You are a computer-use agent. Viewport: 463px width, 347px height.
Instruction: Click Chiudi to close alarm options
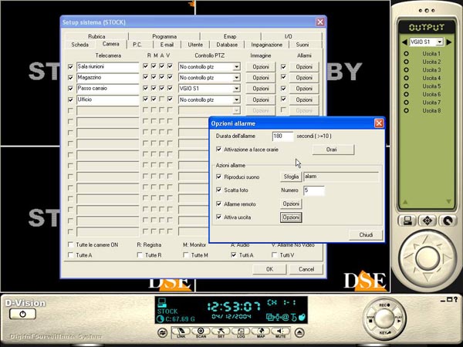[x=365, y=234]
